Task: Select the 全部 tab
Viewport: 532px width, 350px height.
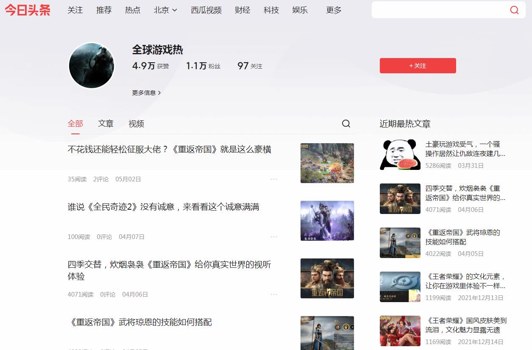Action: point(75,124)
